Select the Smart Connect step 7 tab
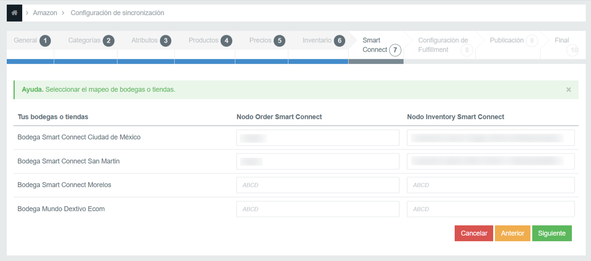 pos(380,45)
